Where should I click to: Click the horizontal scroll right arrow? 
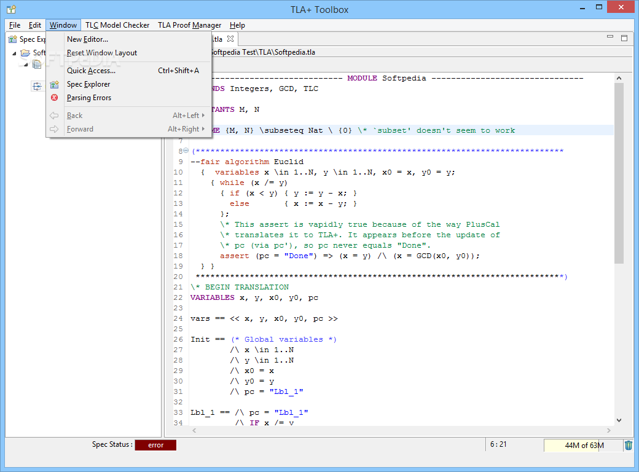(609, 430)
